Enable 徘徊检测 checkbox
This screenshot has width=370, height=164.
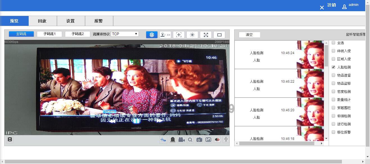pos(333,116)
